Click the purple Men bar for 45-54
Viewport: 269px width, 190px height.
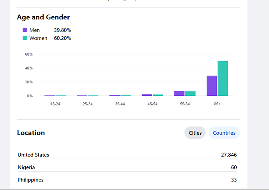point(147,95)
